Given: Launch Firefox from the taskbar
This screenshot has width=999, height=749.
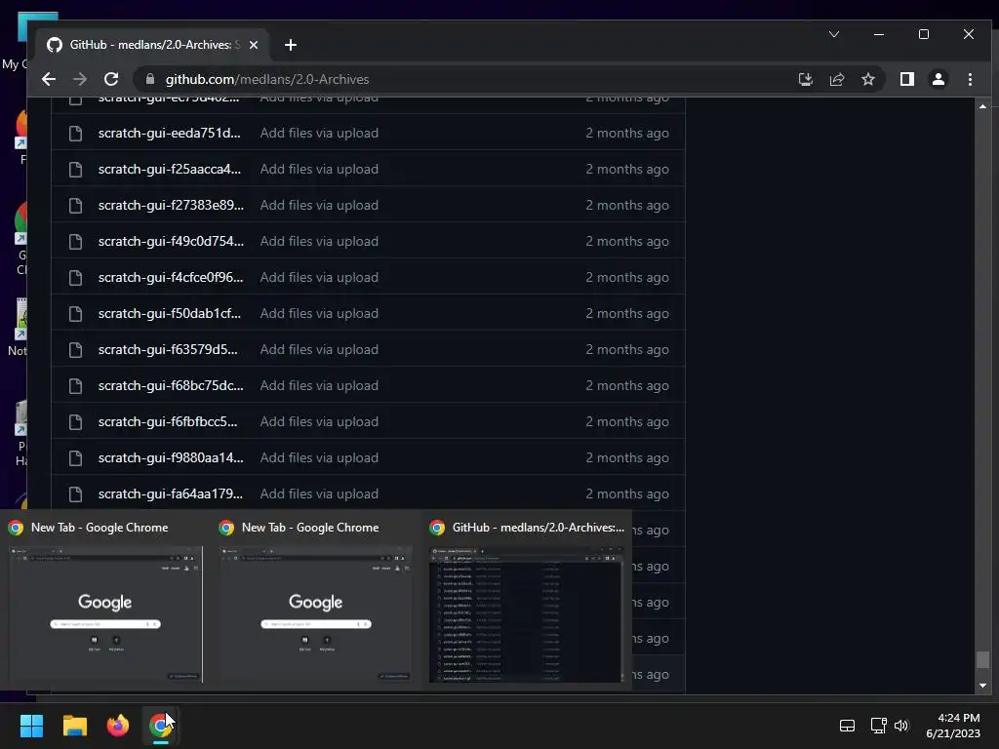Looking at the screenshot, I should point(118,726).
